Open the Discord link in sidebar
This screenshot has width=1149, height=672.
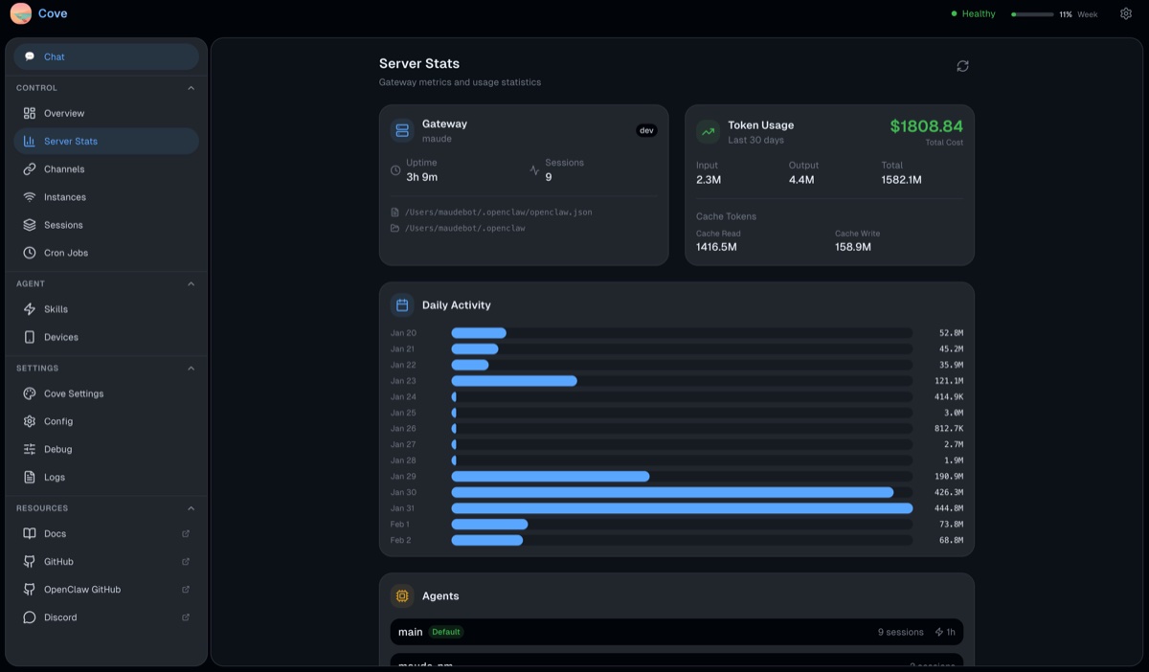click(59, 617)
